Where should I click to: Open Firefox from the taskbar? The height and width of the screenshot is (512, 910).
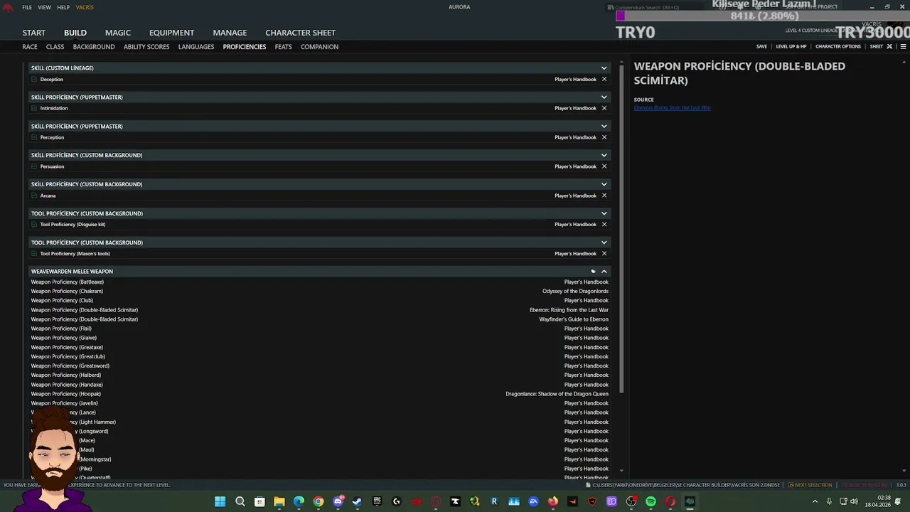553,501
